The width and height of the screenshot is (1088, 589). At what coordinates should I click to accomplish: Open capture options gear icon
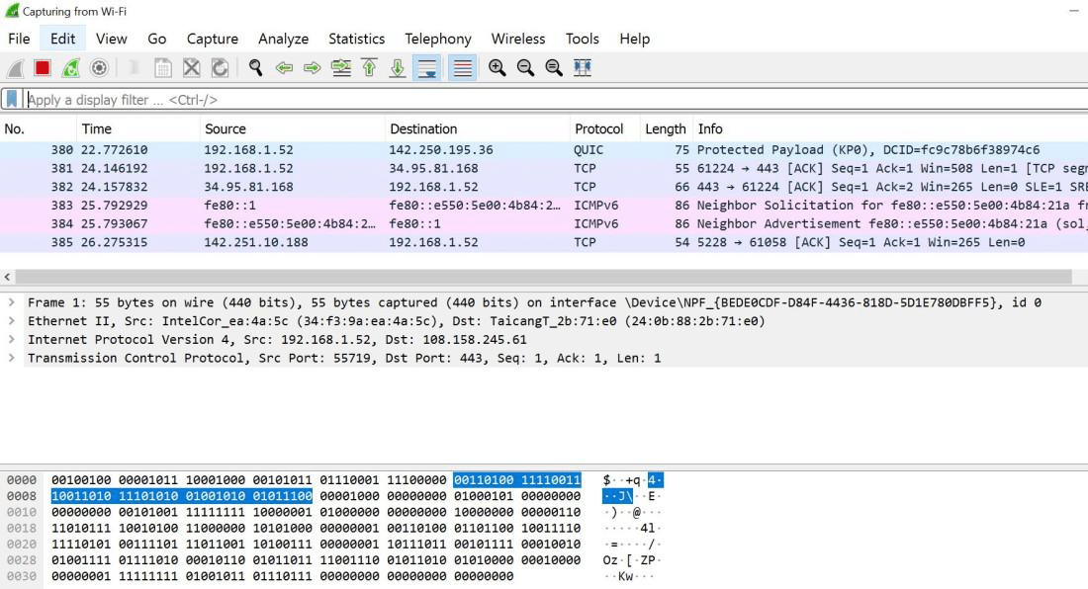[99, 68]
